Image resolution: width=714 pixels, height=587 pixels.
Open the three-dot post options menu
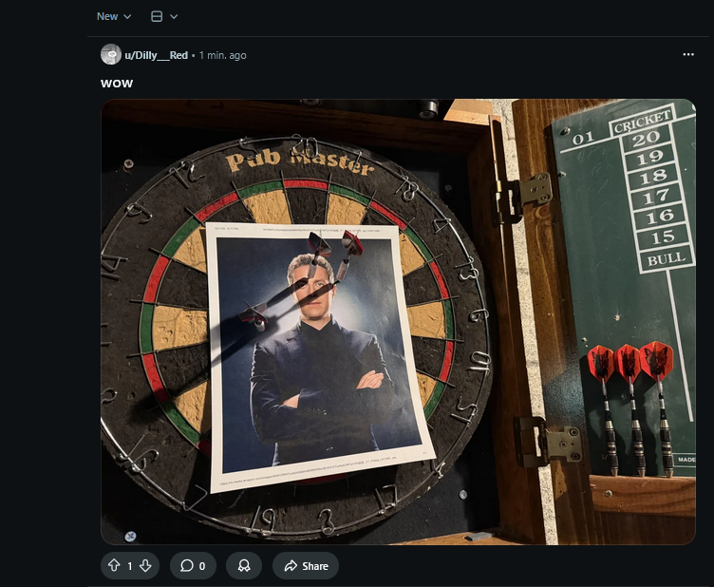point(688,55)
